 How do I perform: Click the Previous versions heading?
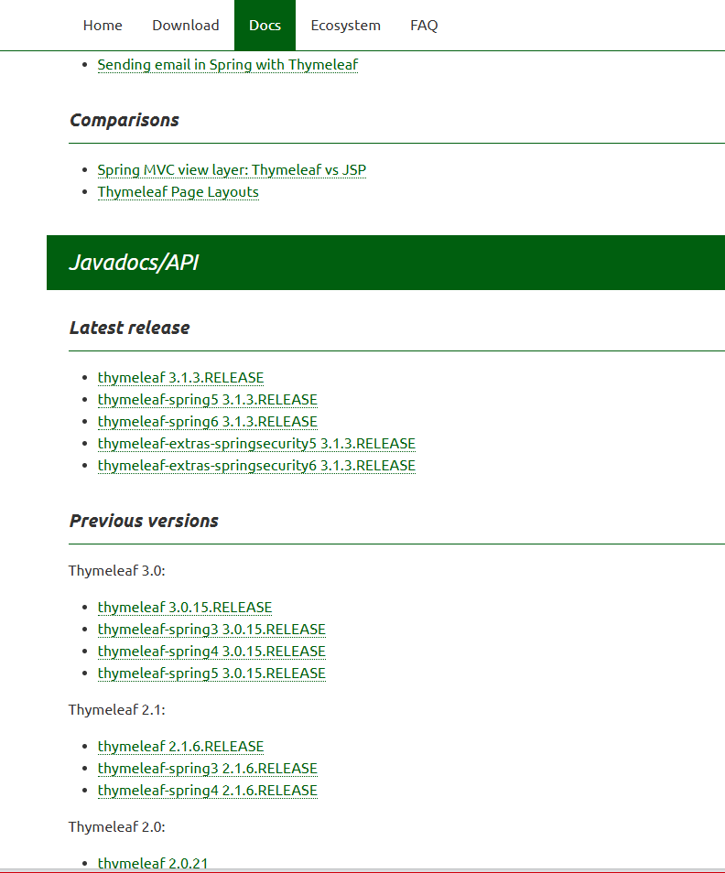(144, 521)
